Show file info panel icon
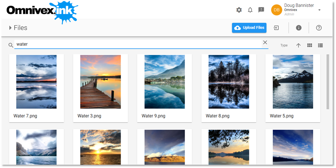 click(299, 28)
